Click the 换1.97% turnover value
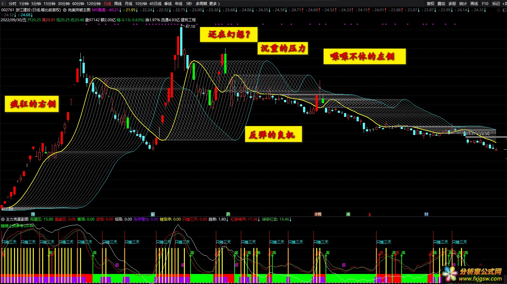The width and height of the screenshot is (507, 284). click(x=153, y=20)
